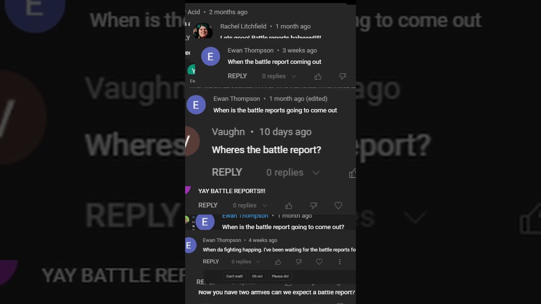Expand 0 replies under 4 weeks ago comment

(246, 262)
